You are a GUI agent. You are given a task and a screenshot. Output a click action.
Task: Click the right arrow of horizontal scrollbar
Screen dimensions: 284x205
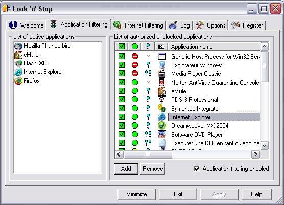255,155
